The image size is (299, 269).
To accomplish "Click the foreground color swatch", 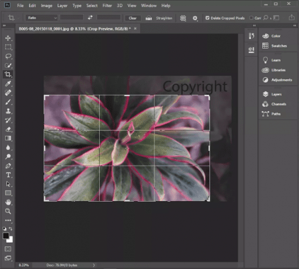I will click(x=6, y=236).
